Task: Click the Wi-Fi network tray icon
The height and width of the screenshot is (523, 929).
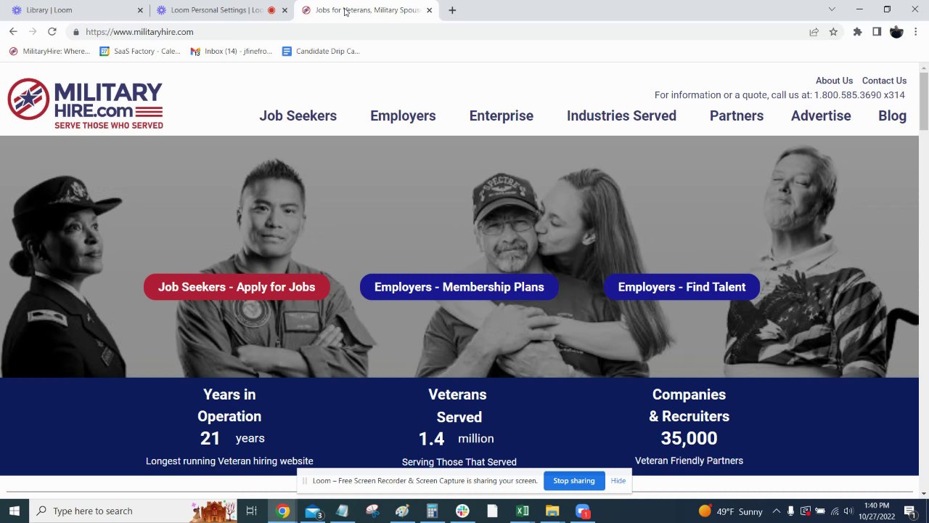Action: (834, 511)
